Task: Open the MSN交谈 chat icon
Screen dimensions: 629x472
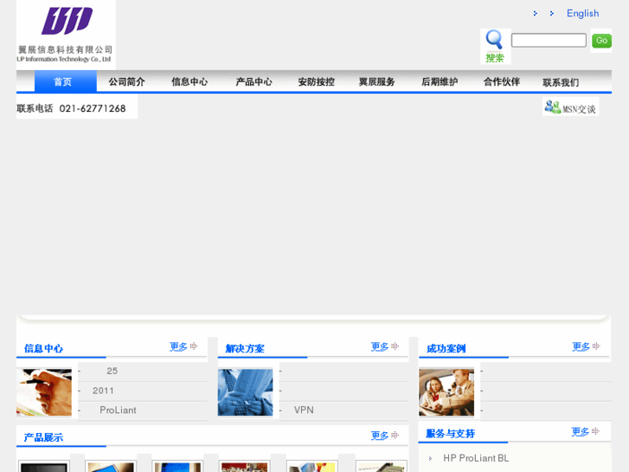Action: (570, 107)
